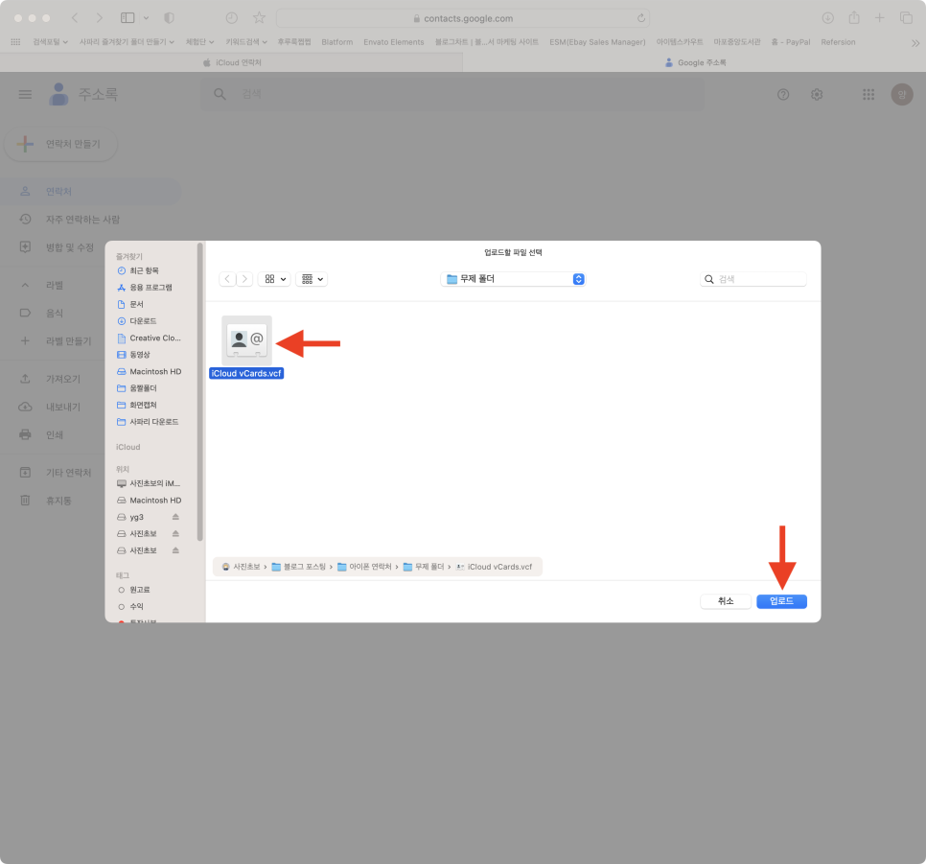Click the bookmark star icon
Viewport: 926px width, 864px height.
[259, 18]
